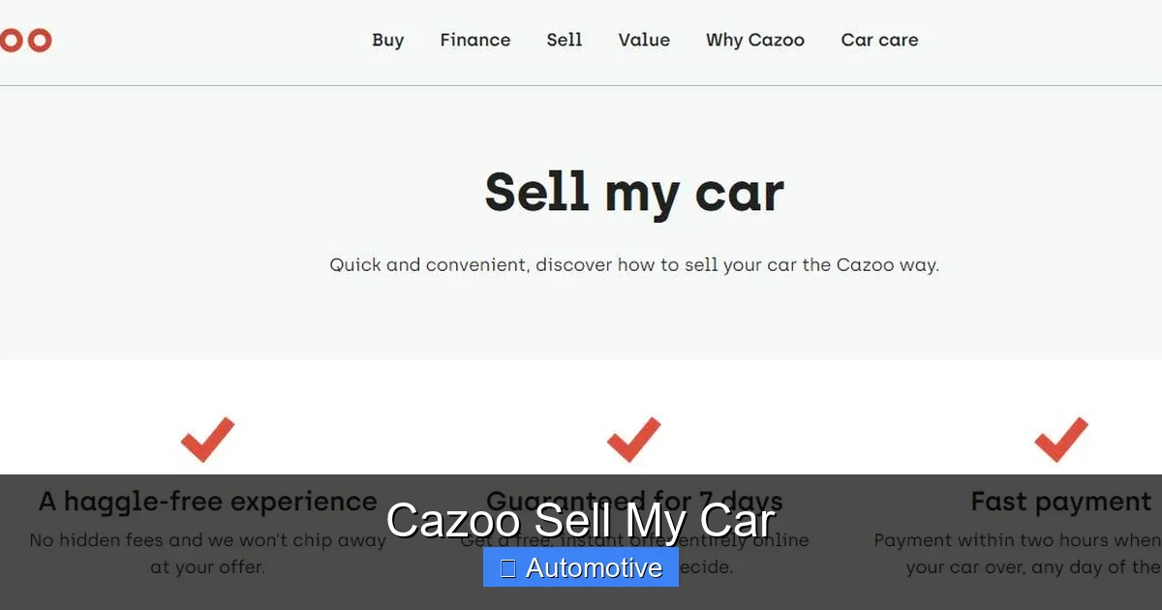Image resolution: width=1162 pixels, height=610 pixels.
Task: Click the "Fast payment" heading
Action: [x=1062, y=502]
